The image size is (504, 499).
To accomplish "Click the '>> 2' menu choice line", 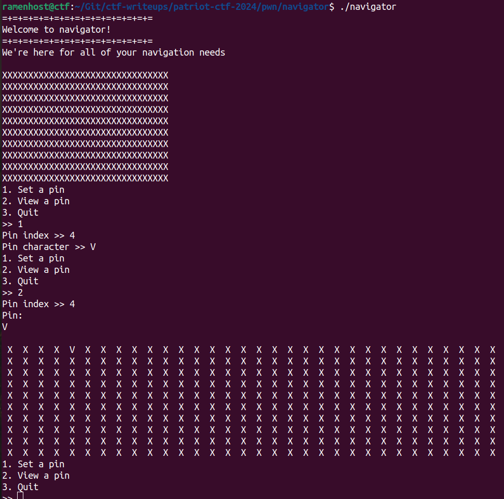I will [12, 293].
